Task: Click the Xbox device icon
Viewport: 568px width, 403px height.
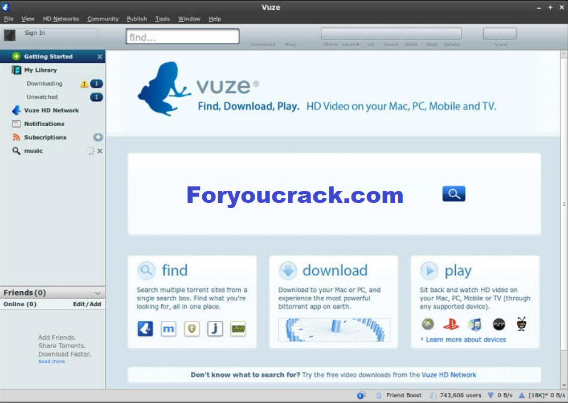Action: pos(428,324)
